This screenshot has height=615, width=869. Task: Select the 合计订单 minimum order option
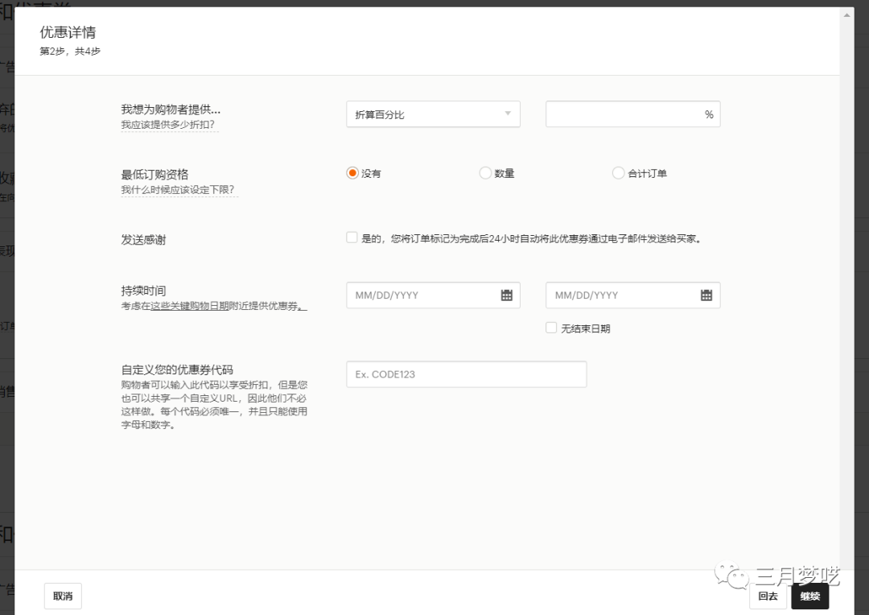click(x=618, y=172)
